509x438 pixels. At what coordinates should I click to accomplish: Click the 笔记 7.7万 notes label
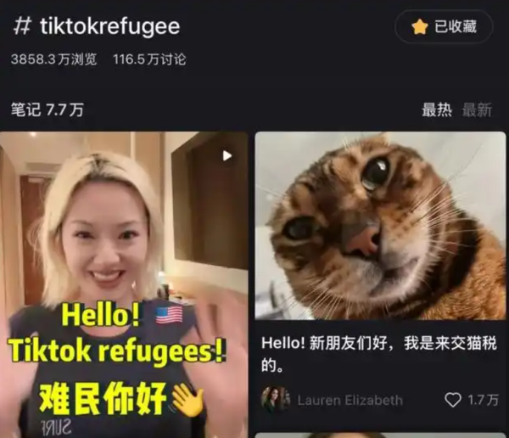click(48, 109)
